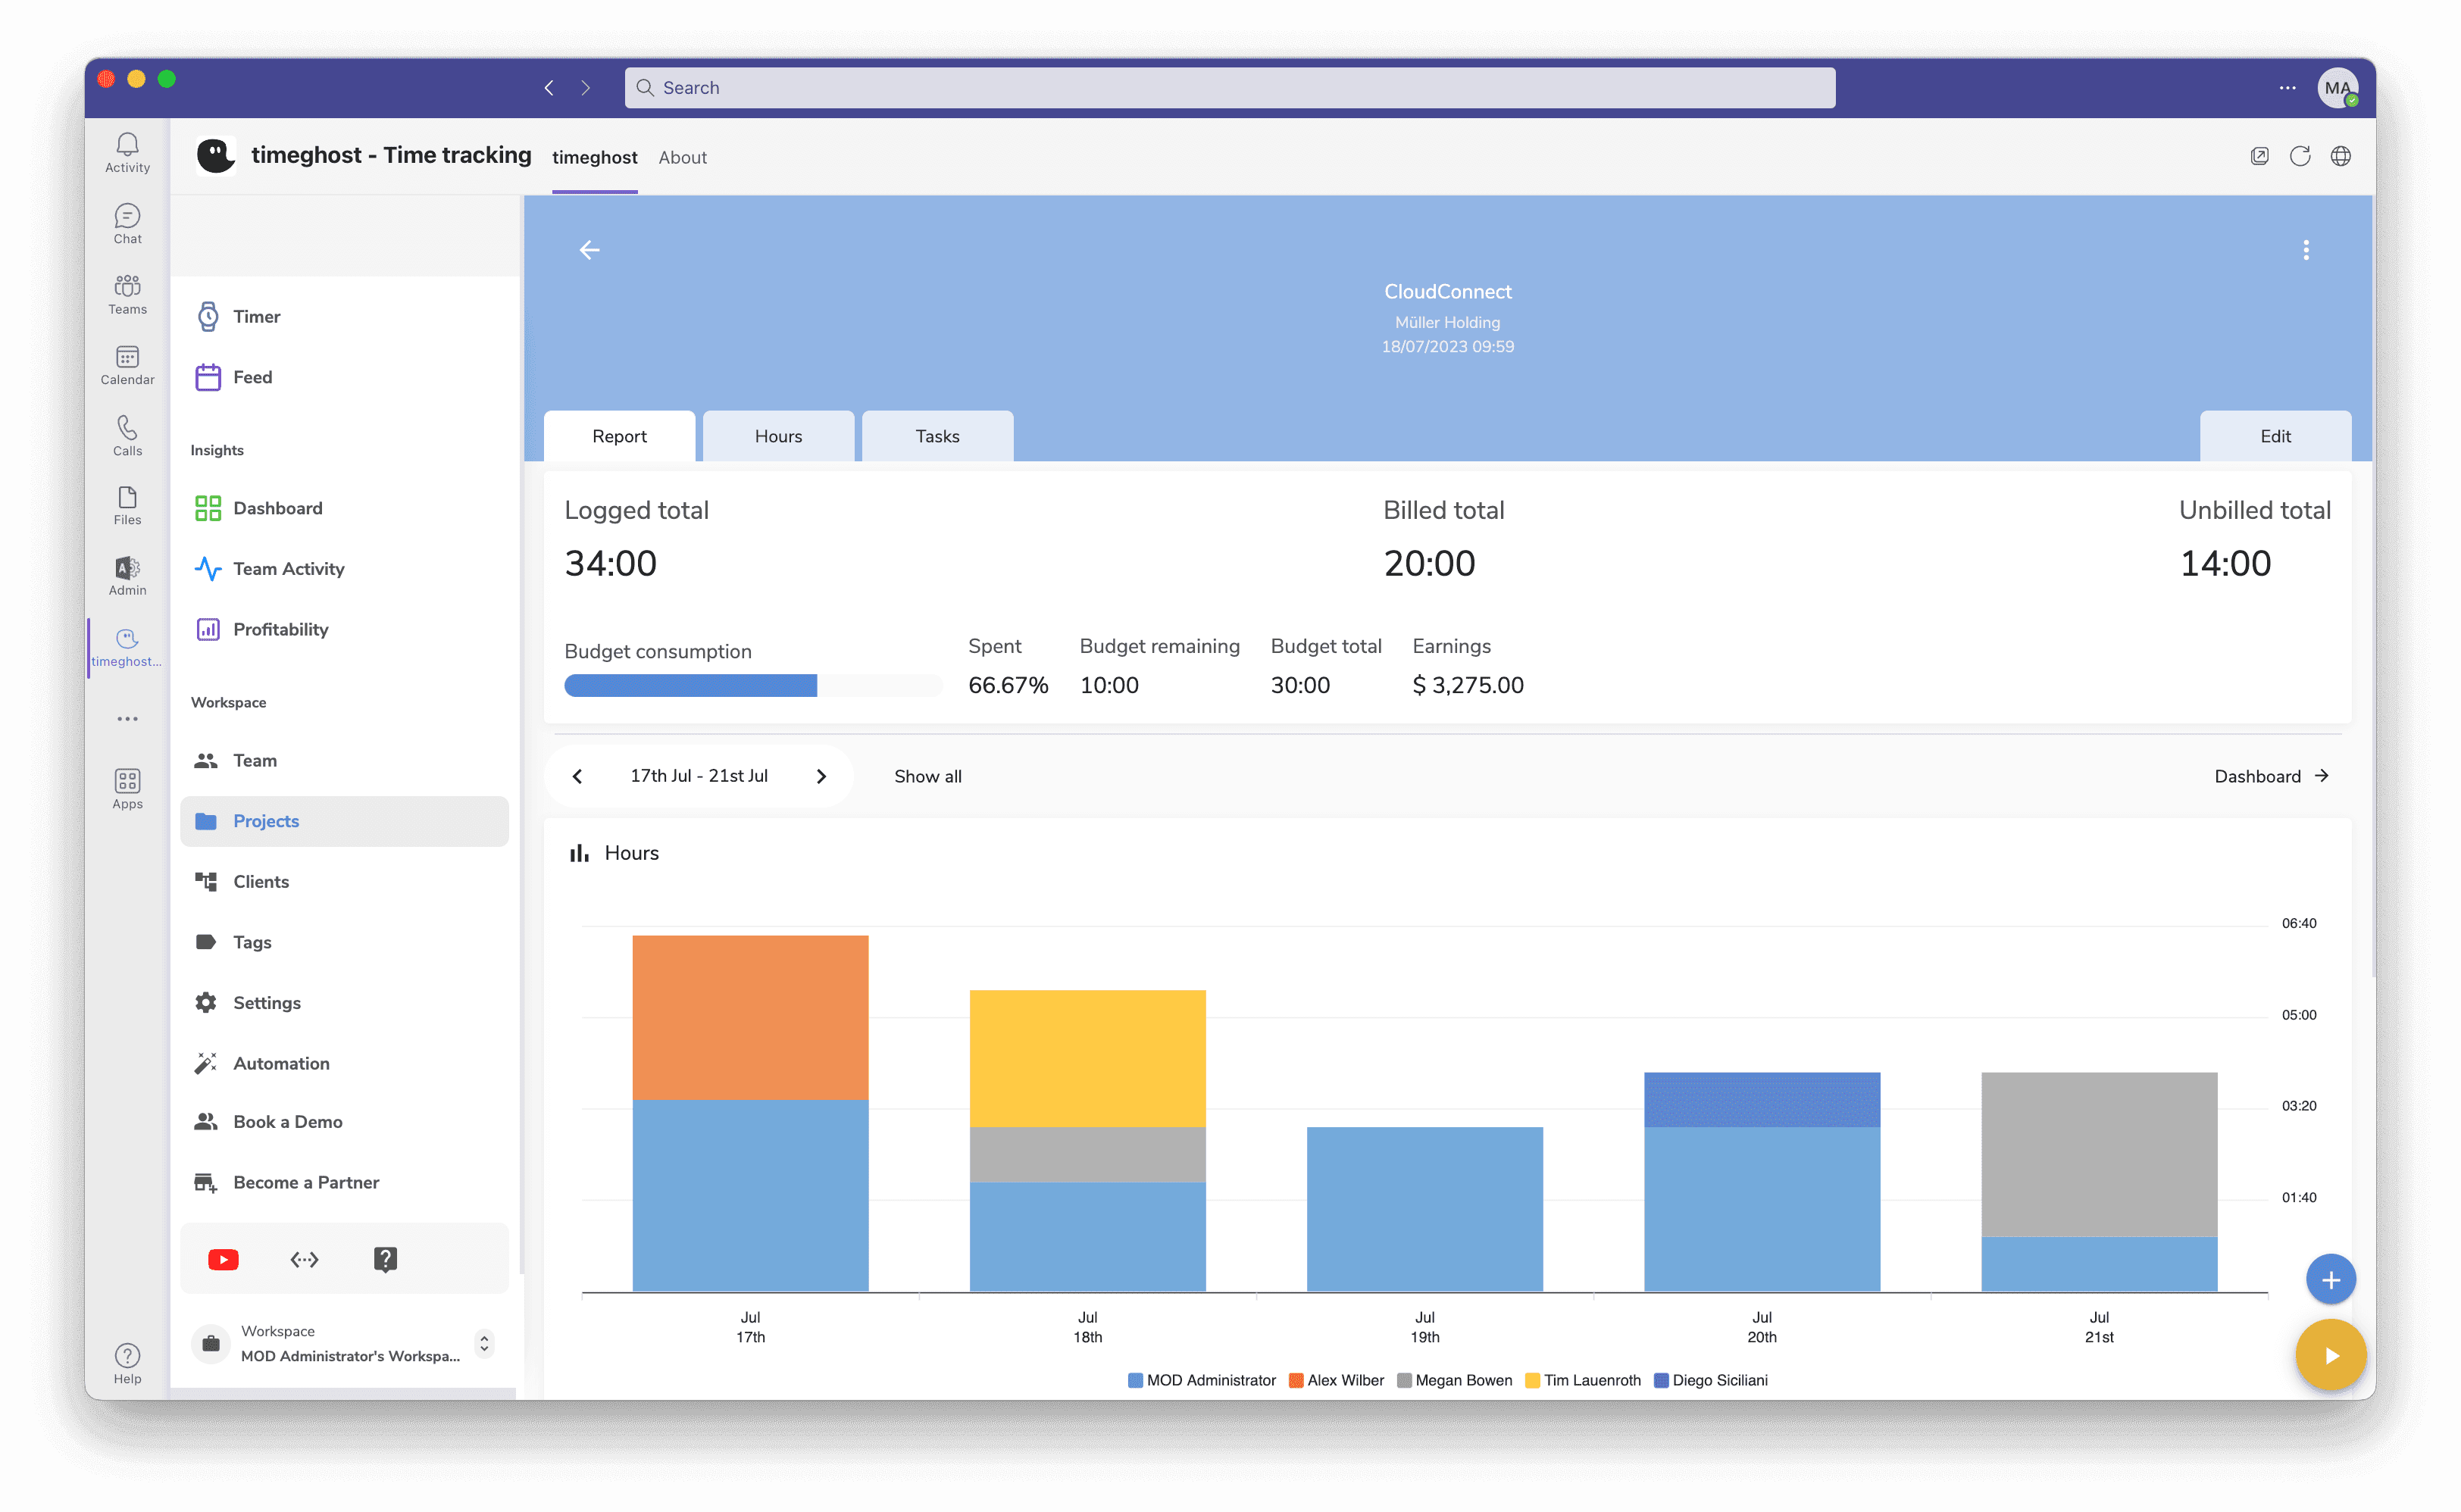This screenshot has width=2461, height=1512.
Task: Open Calendar in the Teams rail
Action: click(x=127, y=365)
